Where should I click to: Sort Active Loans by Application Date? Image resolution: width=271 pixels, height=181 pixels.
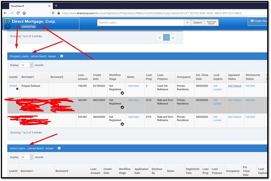[141, 171]
